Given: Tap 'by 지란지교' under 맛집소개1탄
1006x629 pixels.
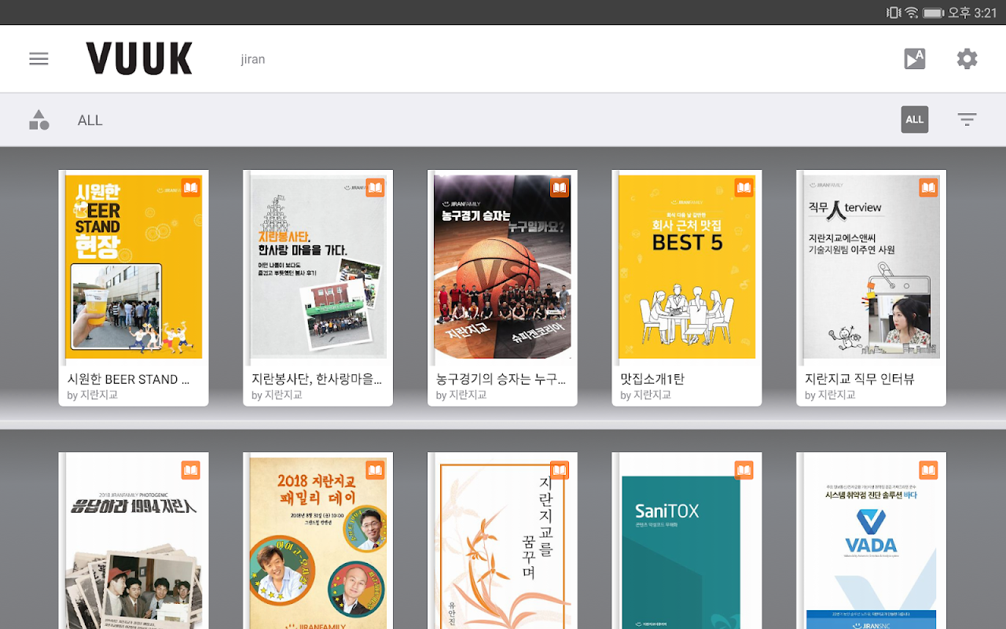Looking at the screenshot, I should [x=646, y=395].
